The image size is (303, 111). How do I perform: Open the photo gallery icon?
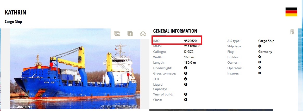tap(117, 34)
